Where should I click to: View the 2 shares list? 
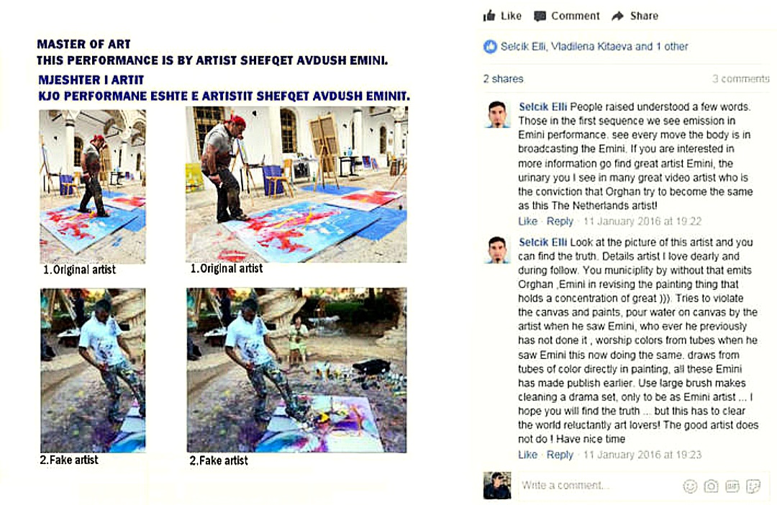(503, 79)
